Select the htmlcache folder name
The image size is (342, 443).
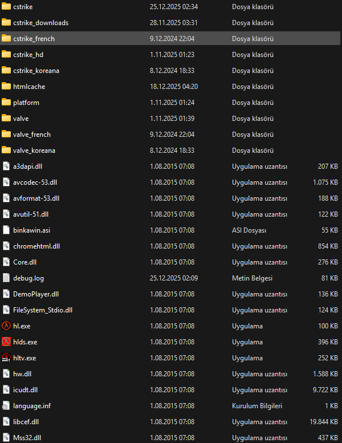coord(29,87)
